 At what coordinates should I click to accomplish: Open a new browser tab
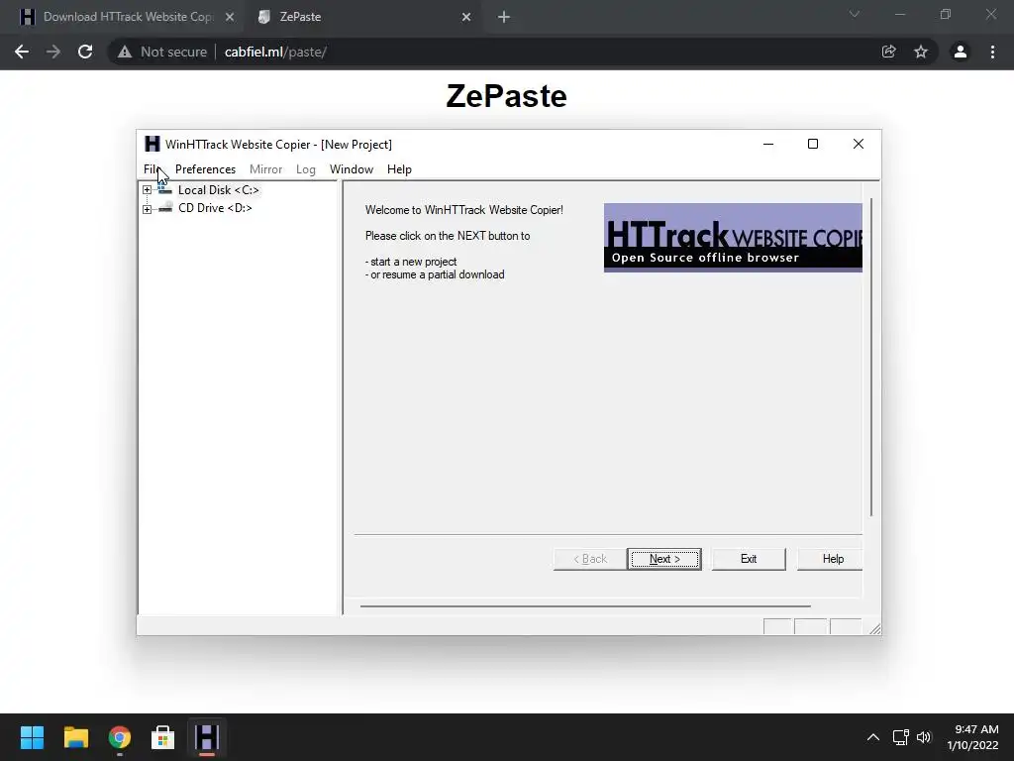tap(504, 17)
